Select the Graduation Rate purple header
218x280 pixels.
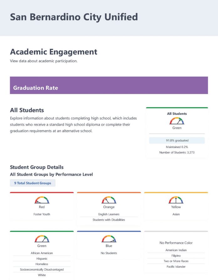[x=109, y=85]
